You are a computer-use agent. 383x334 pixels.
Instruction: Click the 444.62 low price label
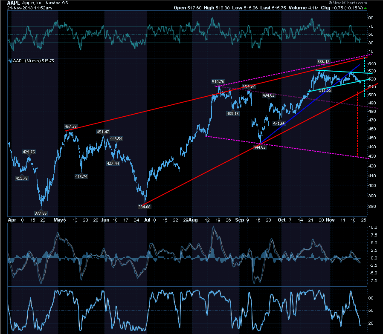pyautogui.click(x=260, y=147)
